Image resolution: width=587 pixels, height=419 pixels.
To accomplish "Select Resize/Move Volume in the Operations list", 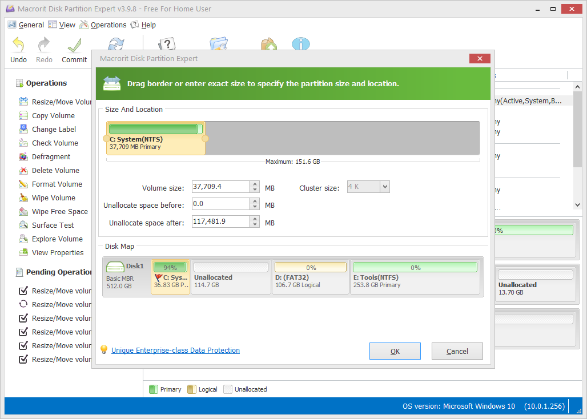I will [55, 102].
